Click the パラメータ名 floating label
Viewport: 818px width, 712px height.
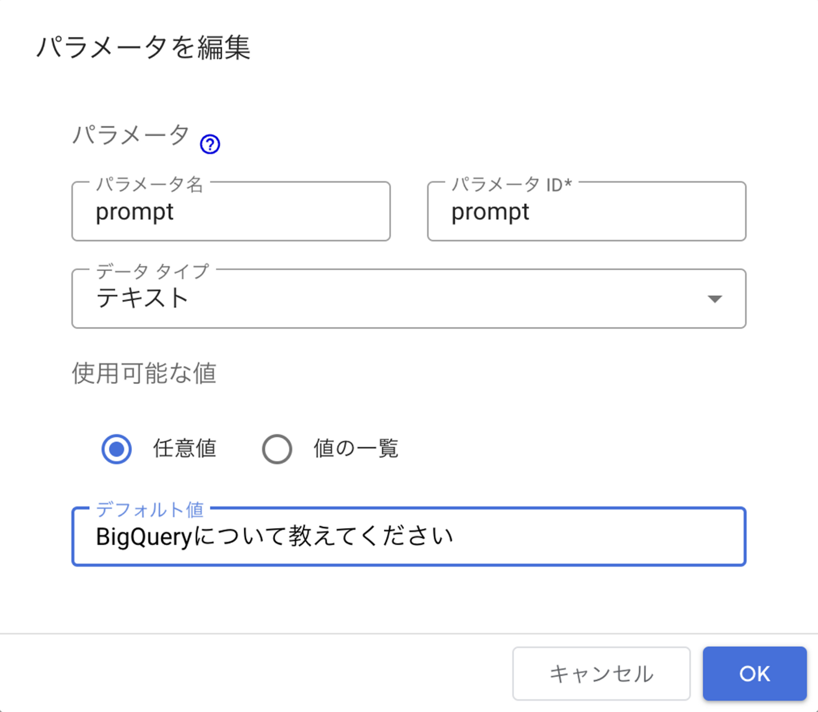pos(149,184)
